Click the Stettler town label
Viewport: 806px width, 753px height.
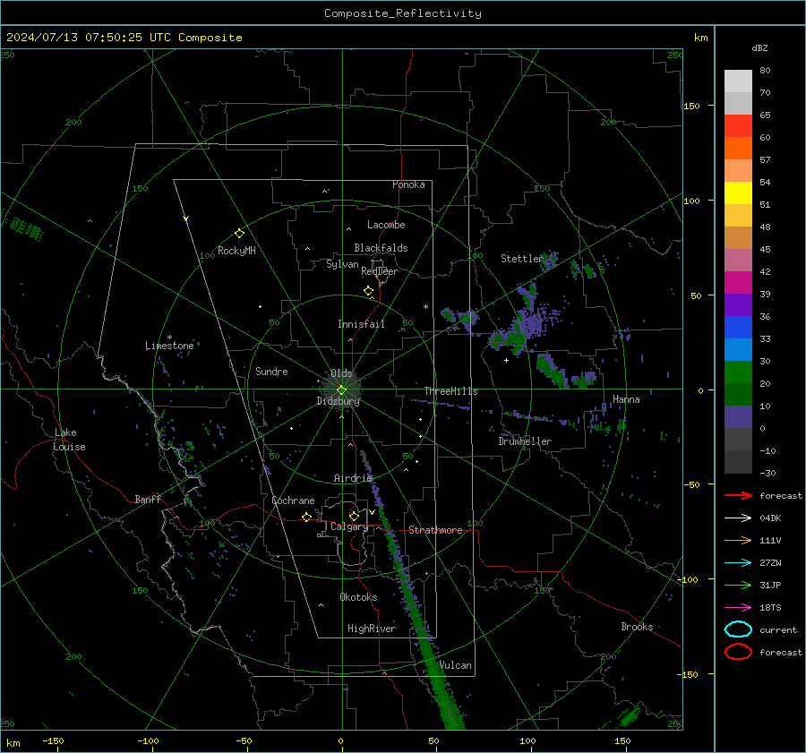pos(522,259)
